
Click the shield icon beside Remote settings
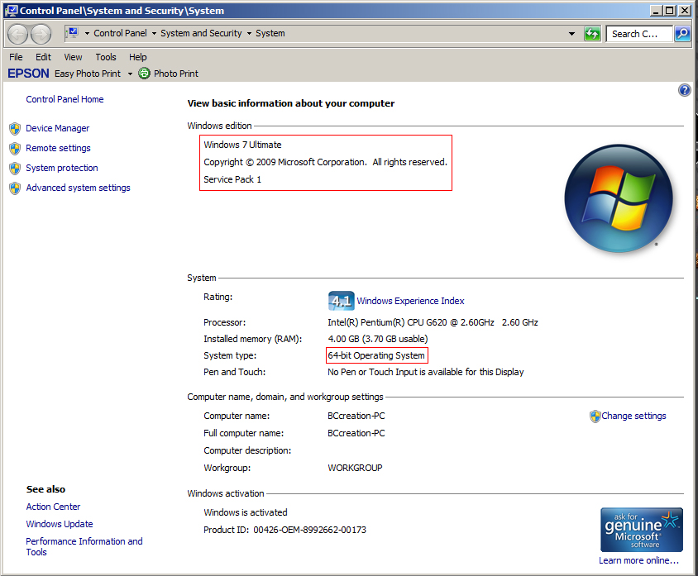(15, 149)
